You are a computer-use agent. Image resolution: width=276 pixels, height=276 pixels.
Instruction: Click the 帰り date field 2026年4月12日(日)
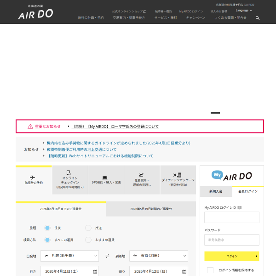(x=159, y=271)
